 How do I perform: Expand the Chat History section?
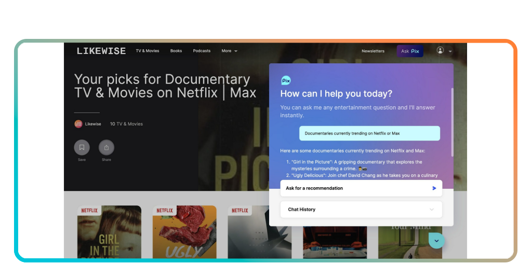point(361,210)
